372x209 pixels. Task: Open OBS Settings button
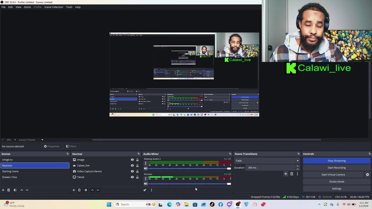[x=337, y=189]
